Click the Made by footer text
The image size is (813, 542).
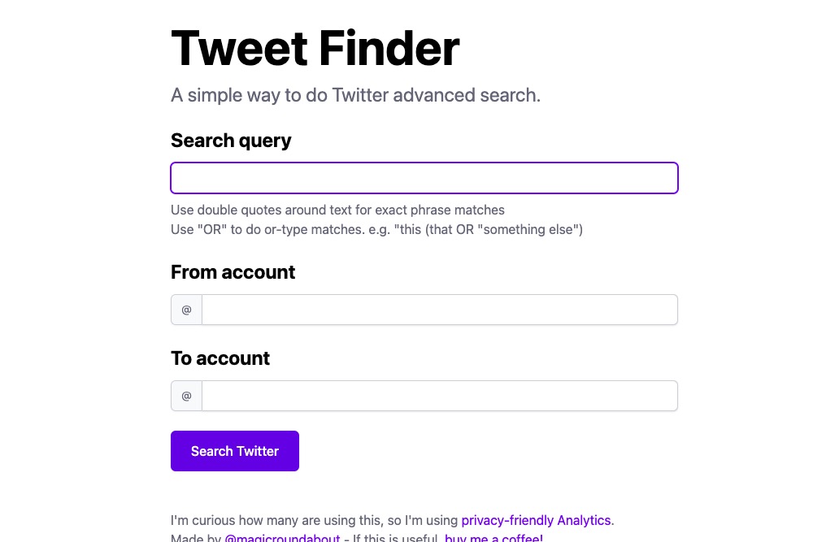click(195, 537)
